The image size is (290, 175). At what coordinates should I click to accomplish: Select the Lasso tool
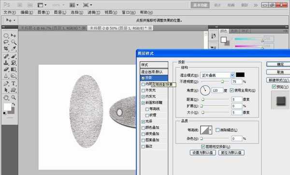pyautogui.click(x=6, y=42)
